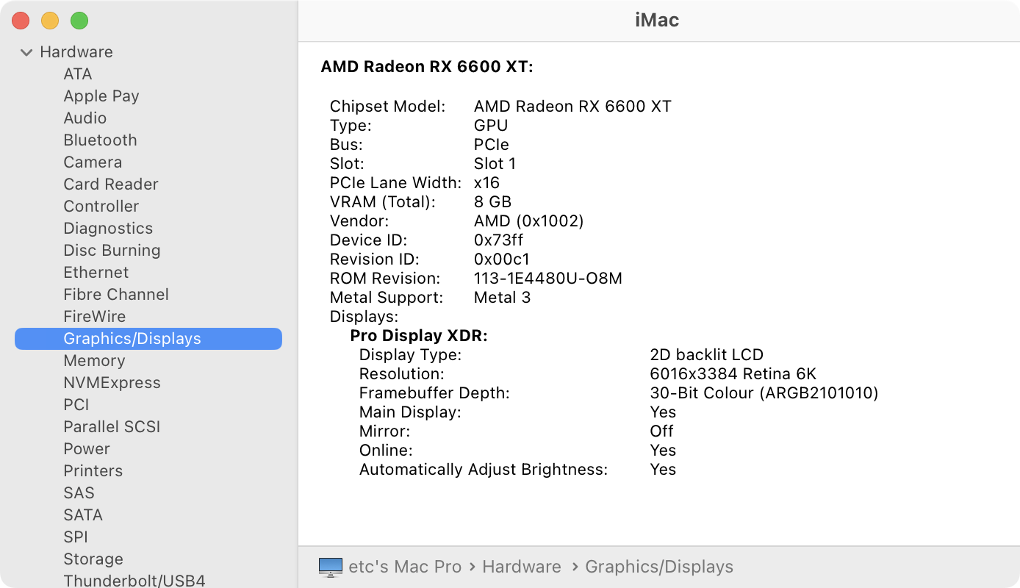
Task: Open the Apple Pay hardware entry
Action: (101, 96)
